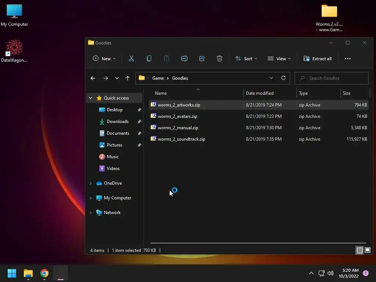This screenshot has height=282, width=376.
Task: Click the Cut scissors icon
Action: click(131, 58)
